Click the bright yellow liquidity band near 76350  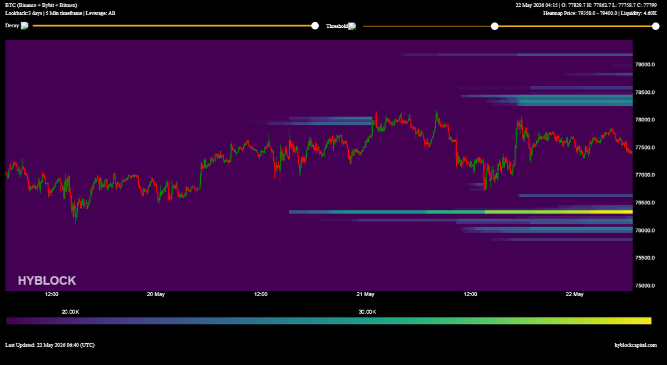(559, 212)
